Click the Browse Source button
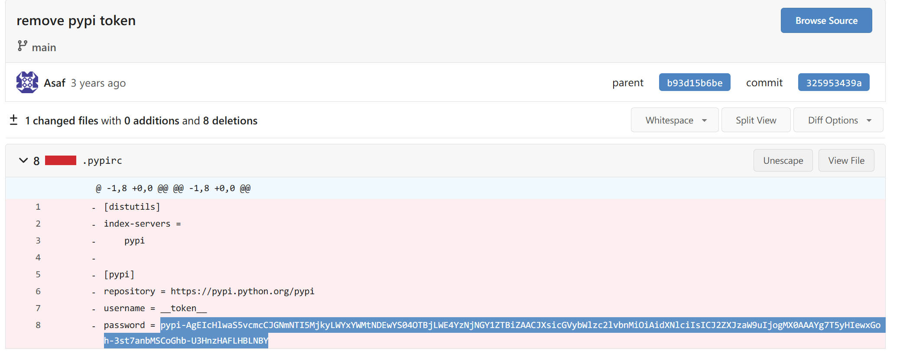900x364 pixels. (x=826, y=20)
